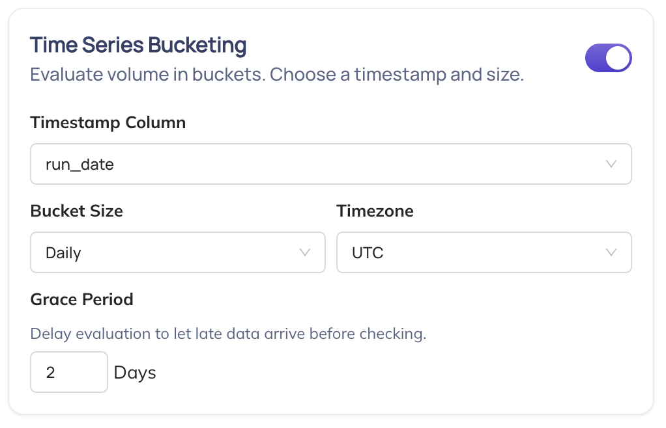Click the UTC value text
Screen dimensions: 666x428
(368, 253)
